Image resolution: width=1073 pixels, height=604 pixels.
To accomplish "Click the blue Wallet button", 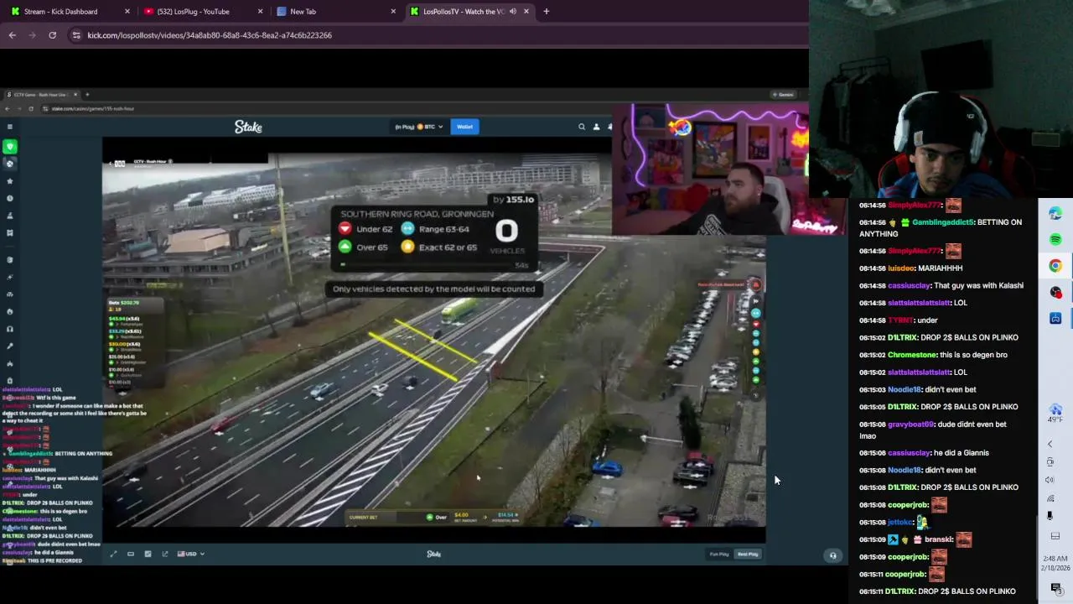I will [464, 127].
